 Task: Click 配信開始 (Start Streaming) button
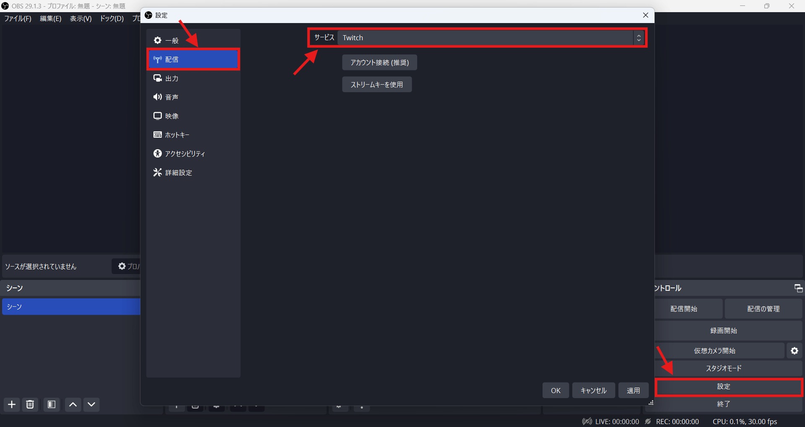point(688,309)
